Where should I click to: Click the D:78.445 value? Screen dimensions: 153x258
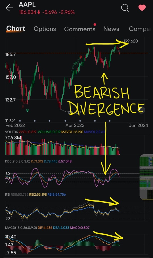coord(51,161)
